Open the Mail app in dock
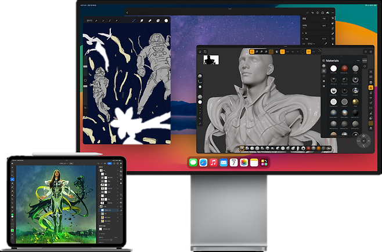Screen dimensions: 382x252 click(224, 163)
